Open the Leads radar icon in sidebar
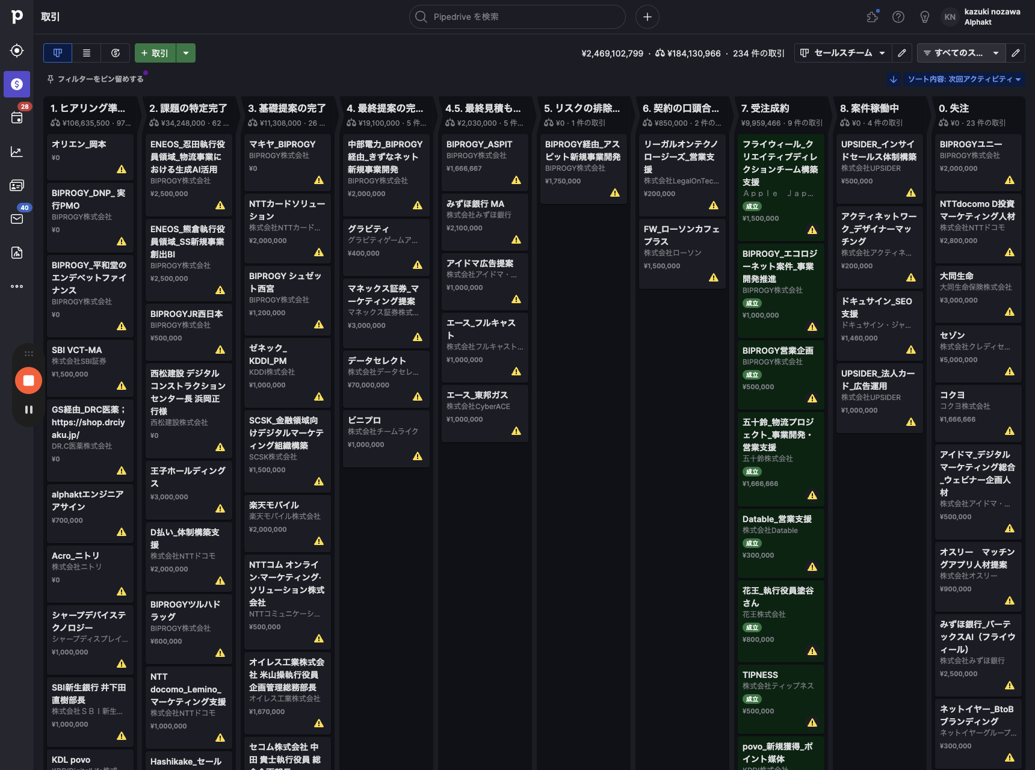Screen dimensions: 1035x770 coord(17,51)
